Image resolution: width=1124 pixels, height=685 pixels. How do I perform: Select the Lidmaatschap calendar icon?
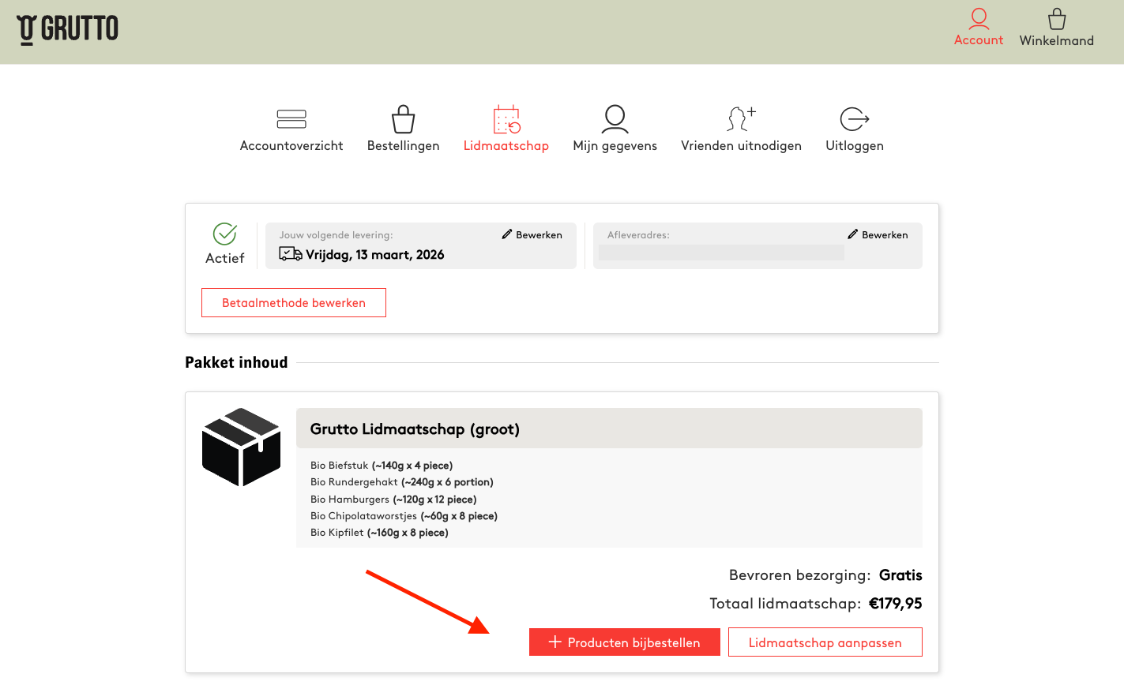(506, 119)
